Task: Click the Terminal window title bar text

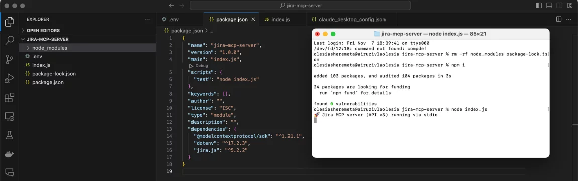Action: point(433,34)
